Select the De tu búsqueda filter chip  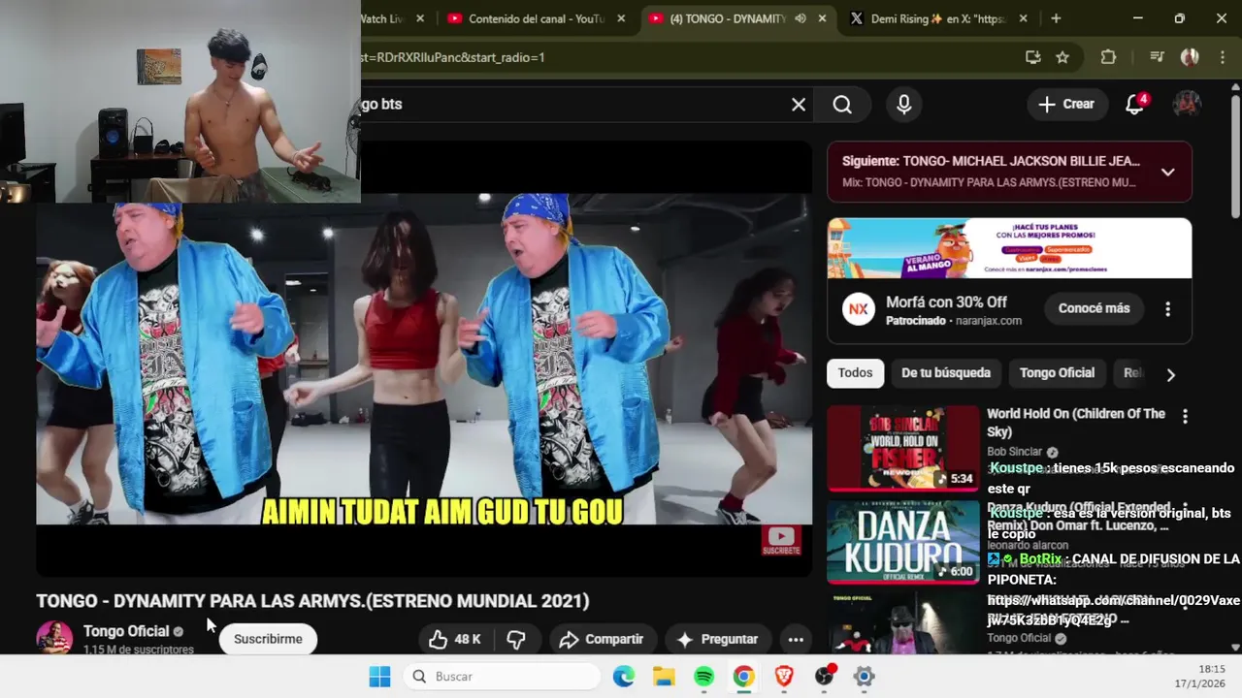click(x=946, y=373)
